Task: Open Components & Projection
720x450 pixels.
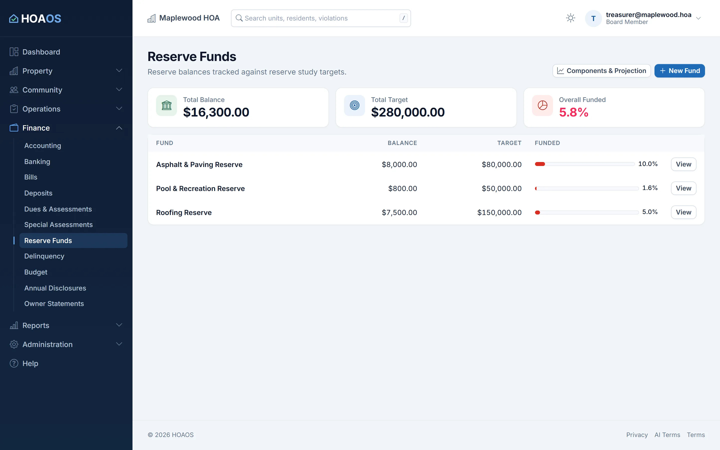Action: 601,71
